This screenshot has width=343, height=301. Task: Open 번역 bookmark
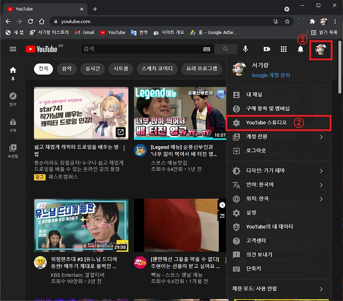tap(139, 33)
